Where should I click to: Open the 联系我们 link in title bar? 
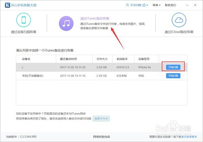click(x=171, y=5)
